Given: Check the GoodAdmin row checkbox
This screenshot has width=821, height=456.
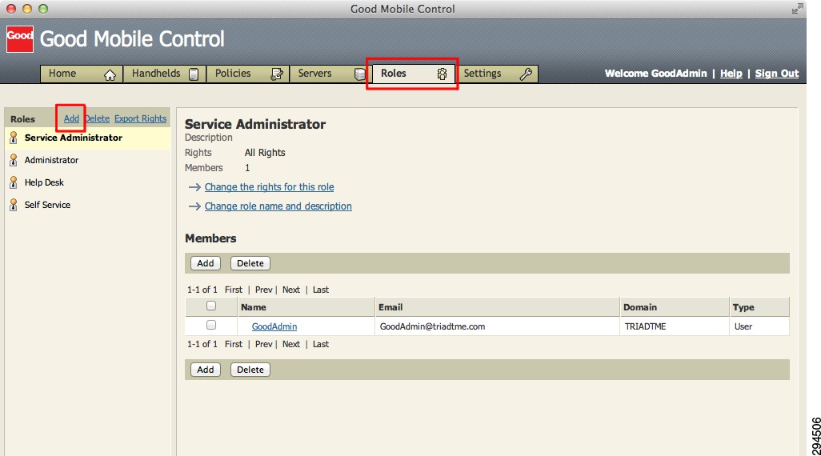Looking at the screenshot, I should click(211, 325).
